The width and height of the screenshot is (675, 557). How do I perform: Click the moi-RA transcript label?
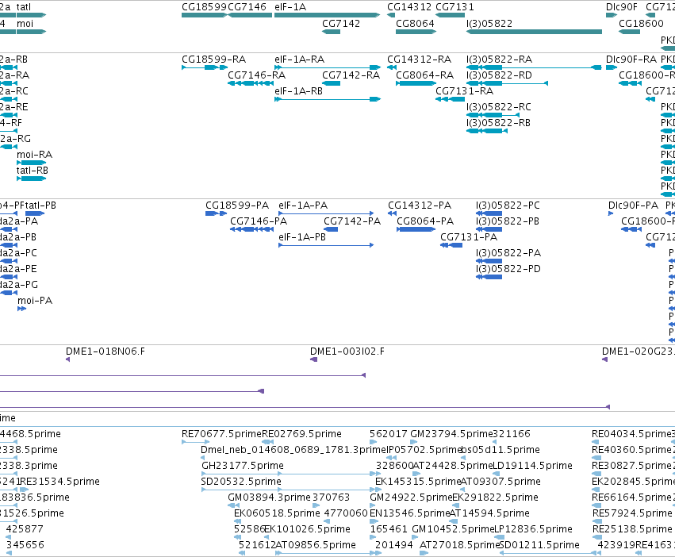pyautogui.click(x=34, y=154)
